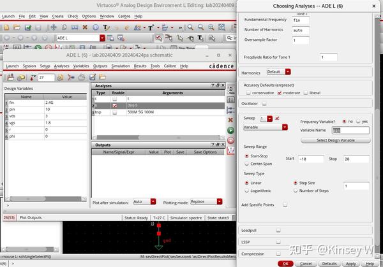Select Number of Steps radio option
The image size is (383, 267).
coord(296,191)
